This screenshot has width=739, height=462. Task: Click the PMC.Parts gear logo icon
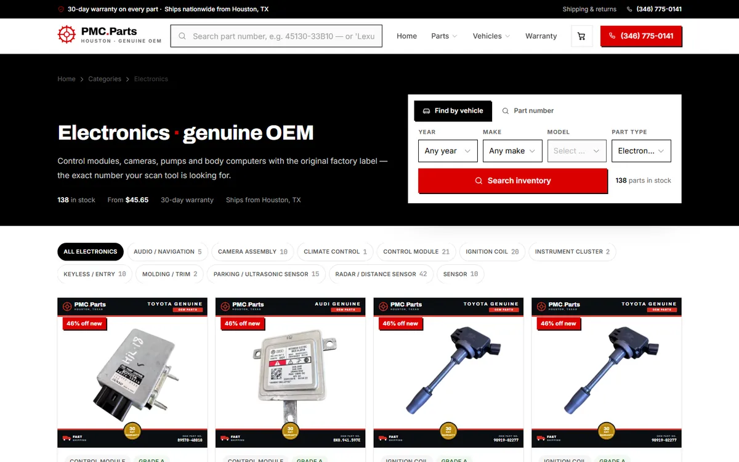[x=67, y=35]
